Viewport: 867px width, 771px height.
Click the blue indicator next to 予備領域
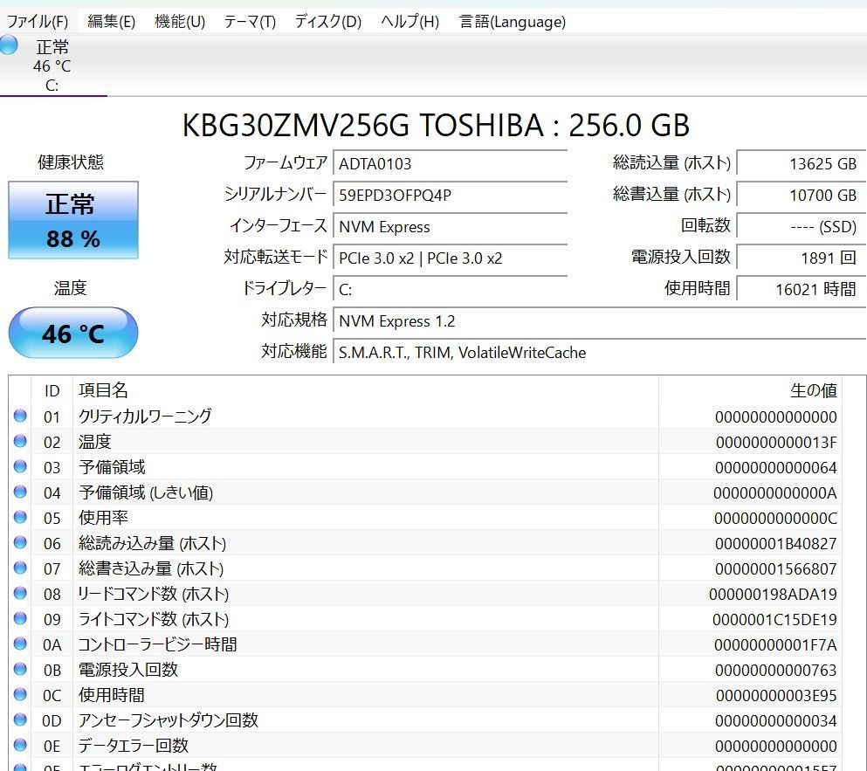point(19,466)
